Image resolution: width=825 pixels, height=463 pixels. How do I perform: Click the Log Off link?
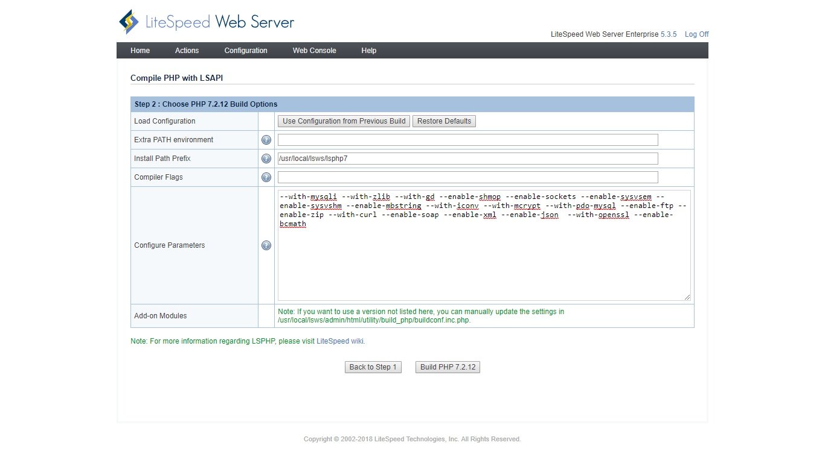(696, 34)
